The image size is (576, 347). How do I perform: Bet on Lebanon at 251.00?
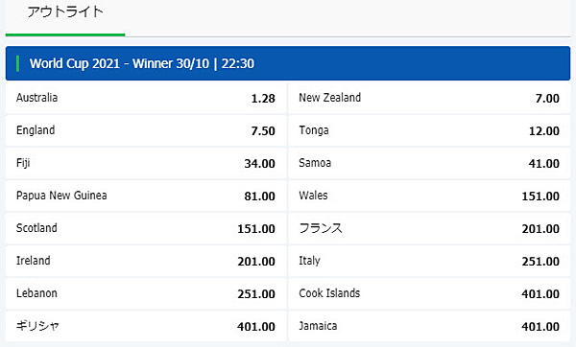click(x=146, y=294)
